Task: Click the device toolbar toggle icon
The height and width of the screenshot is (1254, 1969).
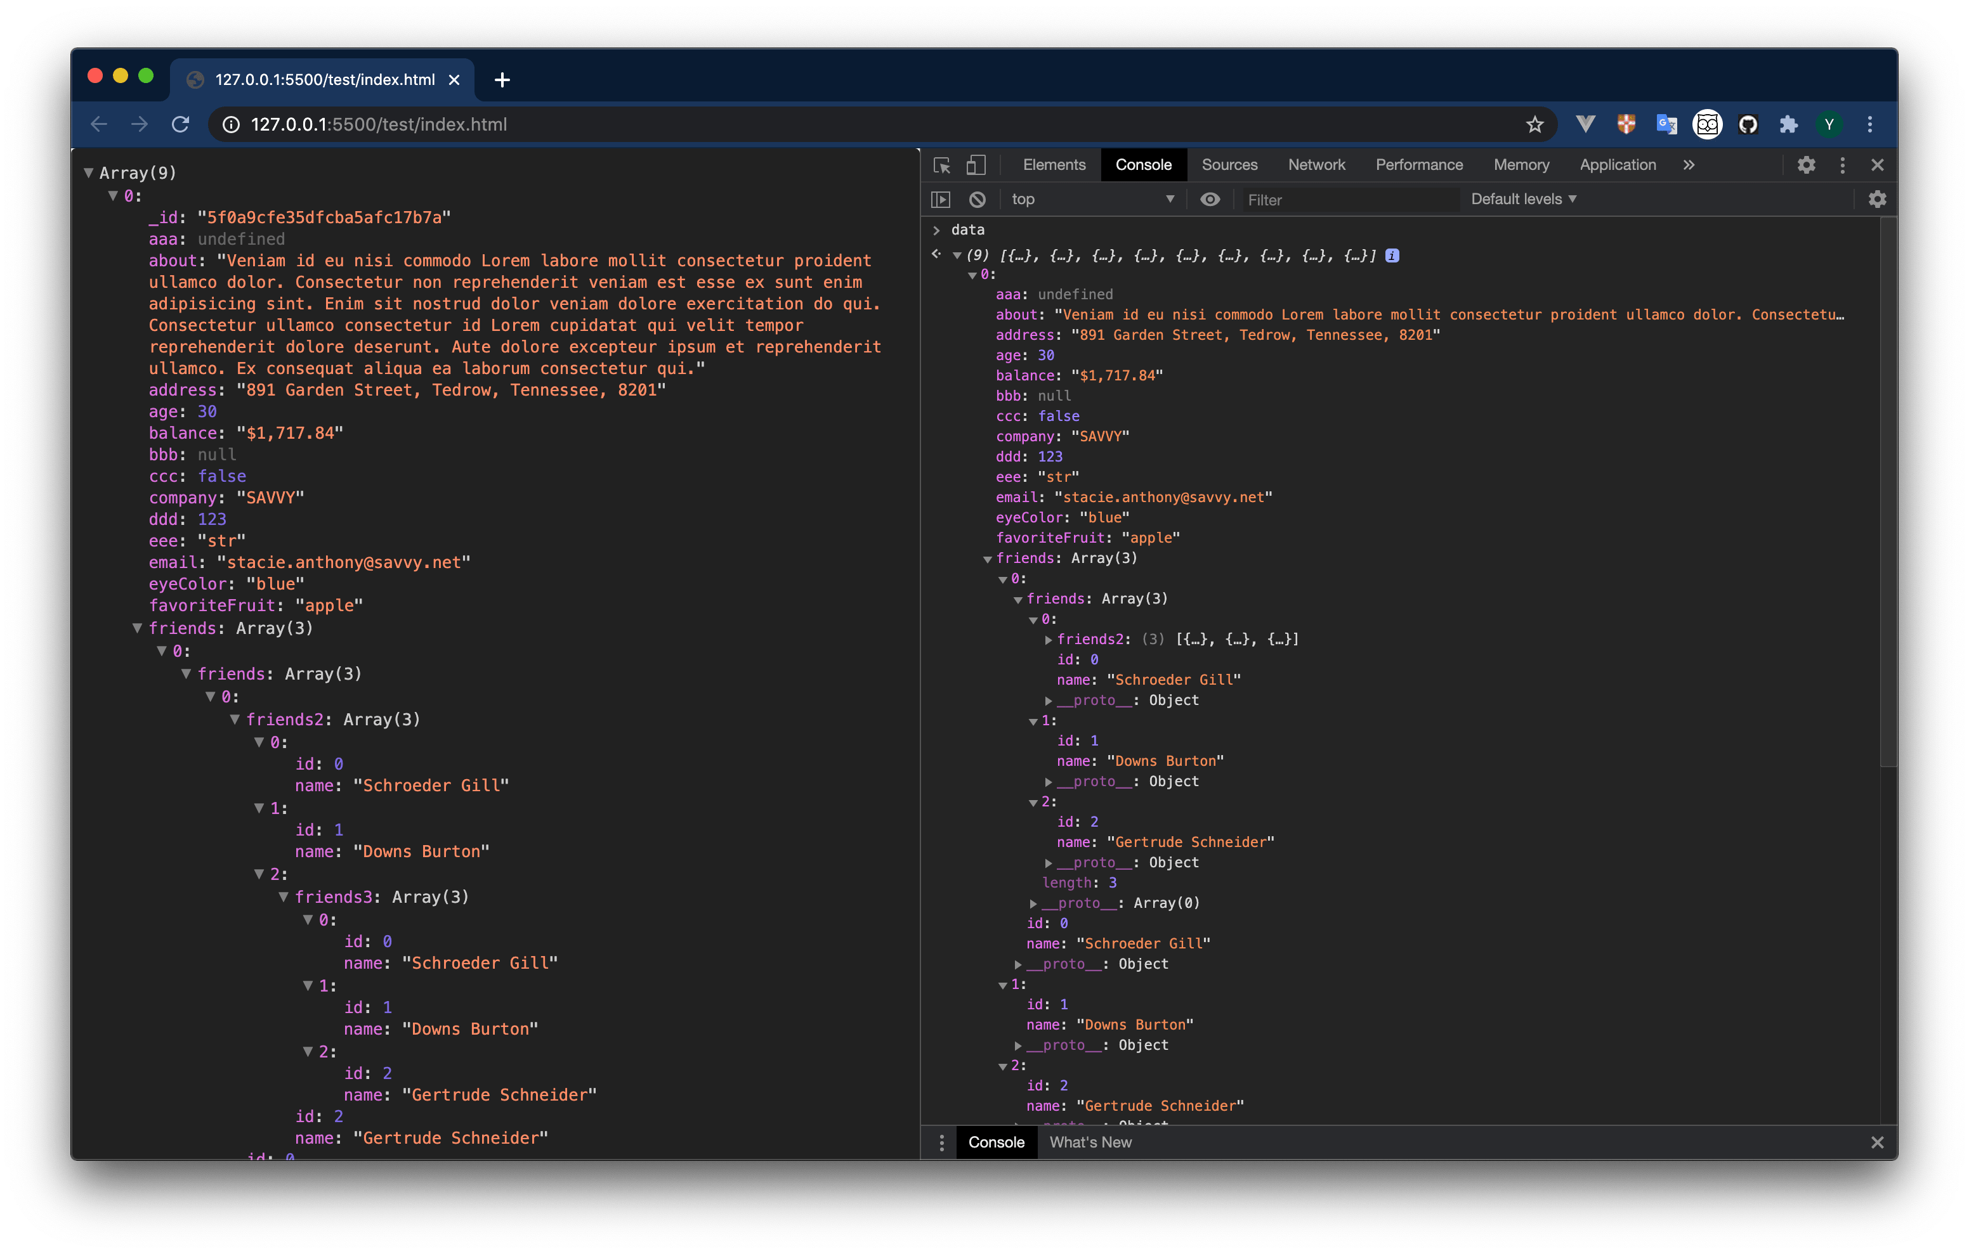Action: 976,164
